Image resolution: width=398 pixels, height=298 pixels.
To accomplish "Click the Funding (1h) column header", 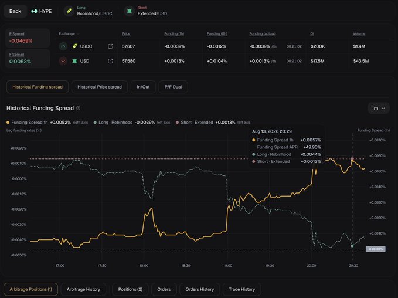I will 174,34.
